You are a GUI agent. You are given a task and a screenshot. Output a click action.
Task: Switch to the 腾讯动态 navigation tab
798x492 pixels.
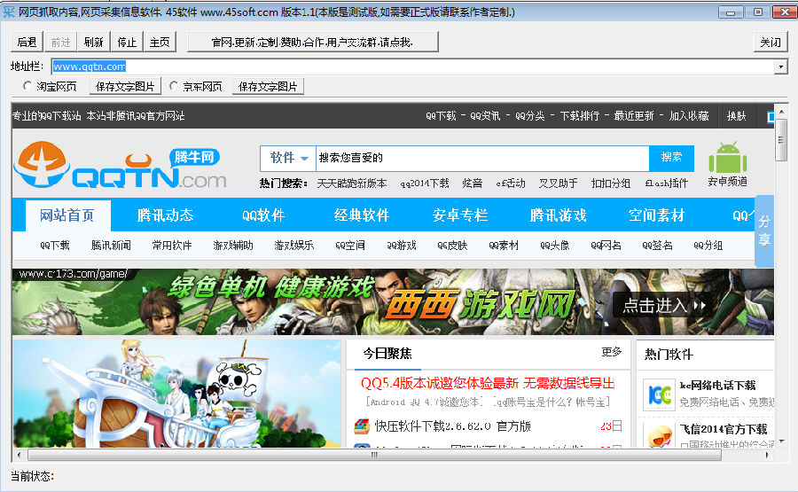coord(165,215)
